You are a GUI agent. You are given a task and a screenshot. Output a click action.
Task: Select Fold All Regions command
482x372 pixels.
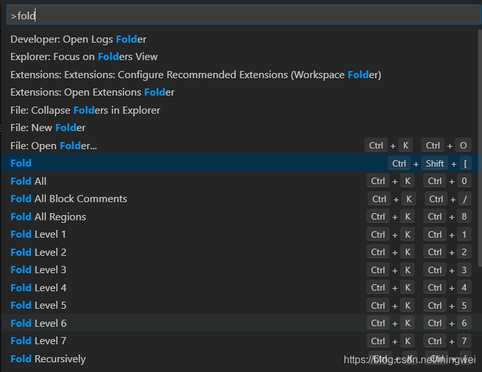(x=240, y=216)
